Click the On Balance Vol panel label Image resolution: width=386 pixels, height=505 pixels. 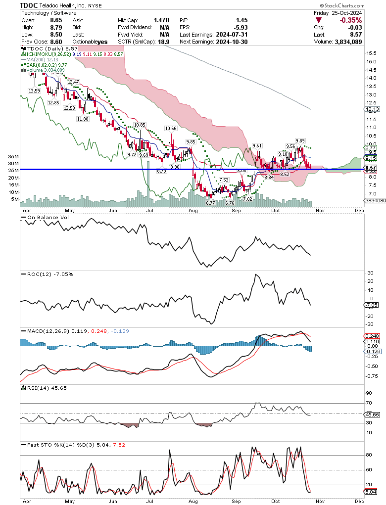(45, 218)
